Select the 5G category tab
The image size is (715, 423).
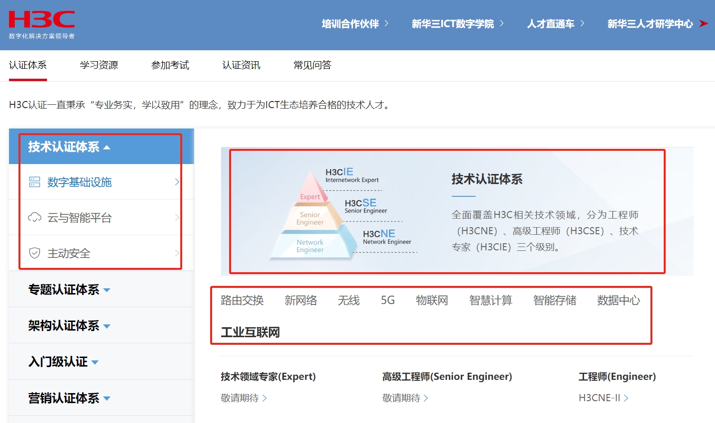click(388, 300)
